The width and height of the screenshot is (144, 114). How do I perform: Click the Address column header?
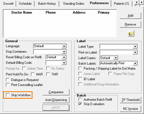[79, 12]
